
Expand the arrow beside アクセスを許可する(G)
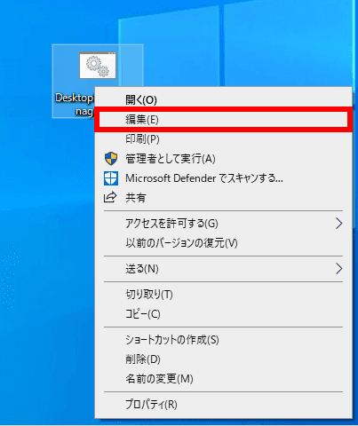coord(339,224)
